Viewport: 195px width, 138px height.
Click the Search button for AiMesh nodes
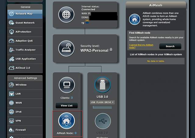[x=170, y=46]
